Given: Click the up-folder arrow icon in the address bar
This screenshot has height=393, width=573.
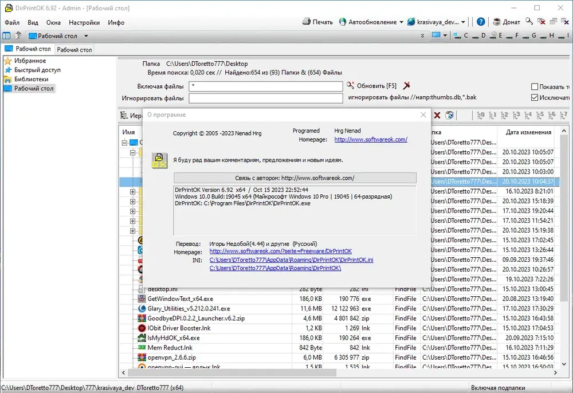Looking at the screenshot, I should [18, 36].
